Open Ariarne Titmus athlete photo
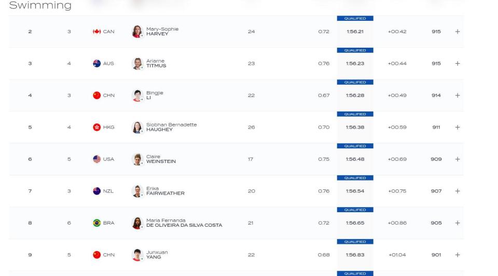The image size is (498, 276). click(x=137, y=63)
